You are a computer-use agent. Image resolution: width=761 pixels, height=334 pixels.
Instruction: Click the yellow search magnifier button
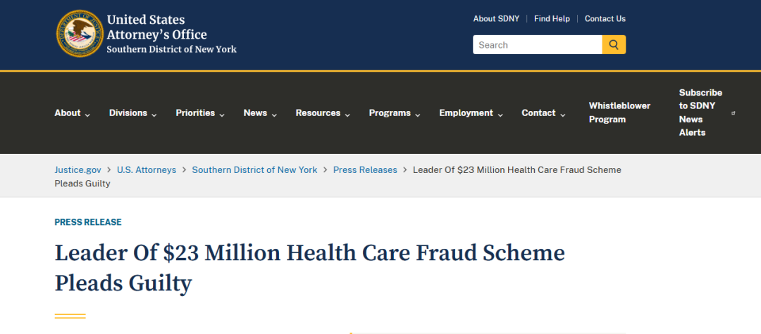[614, 44]
